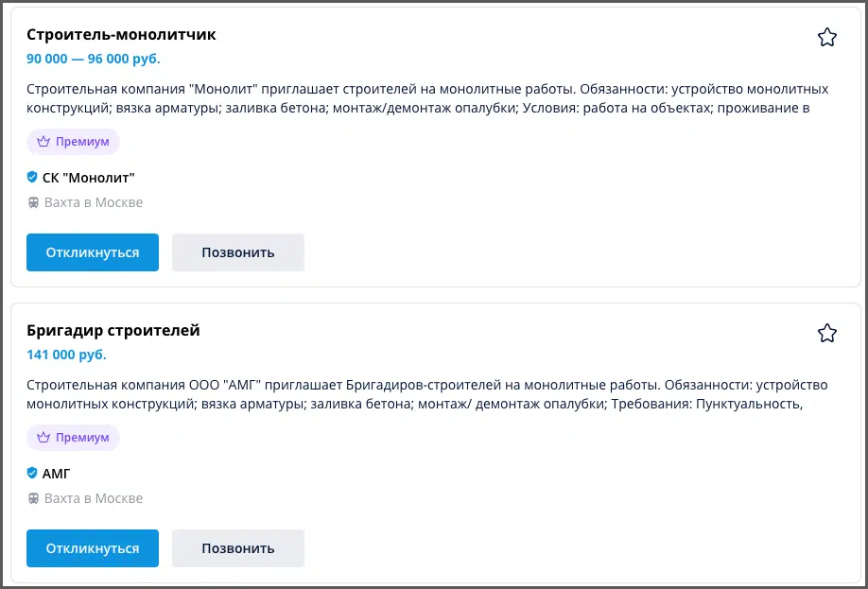Viewport: 868px width, 589px height.
Task: Click the 90 000 — 96 000 руб. salary
Action: (94, 59)
